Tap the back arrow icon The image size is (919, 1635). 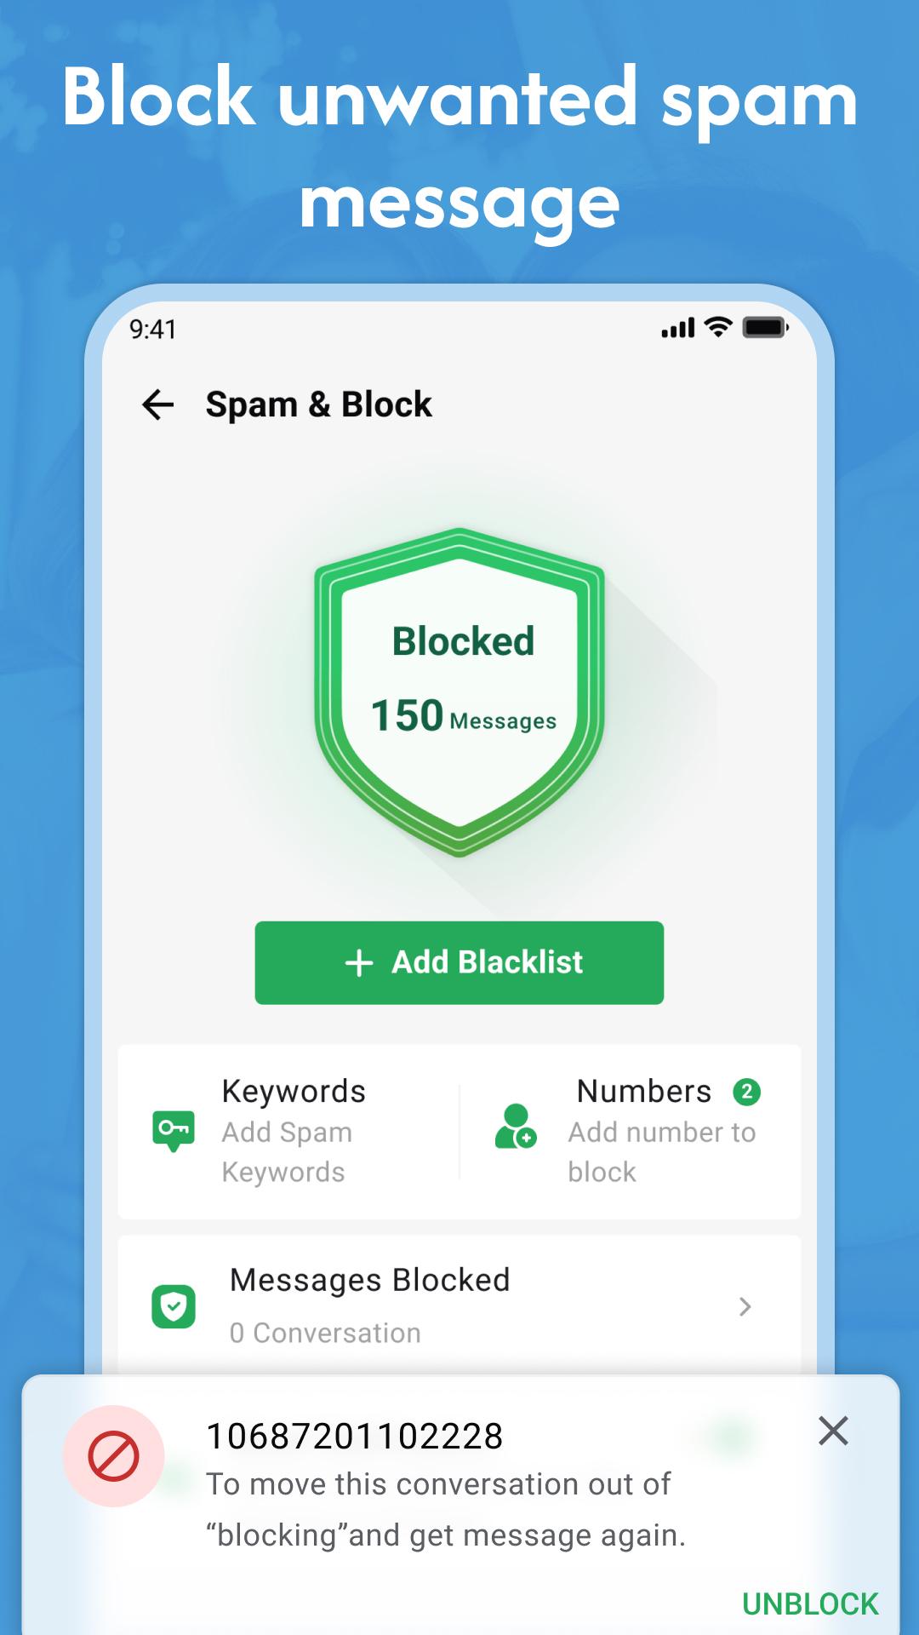[158, 404]
